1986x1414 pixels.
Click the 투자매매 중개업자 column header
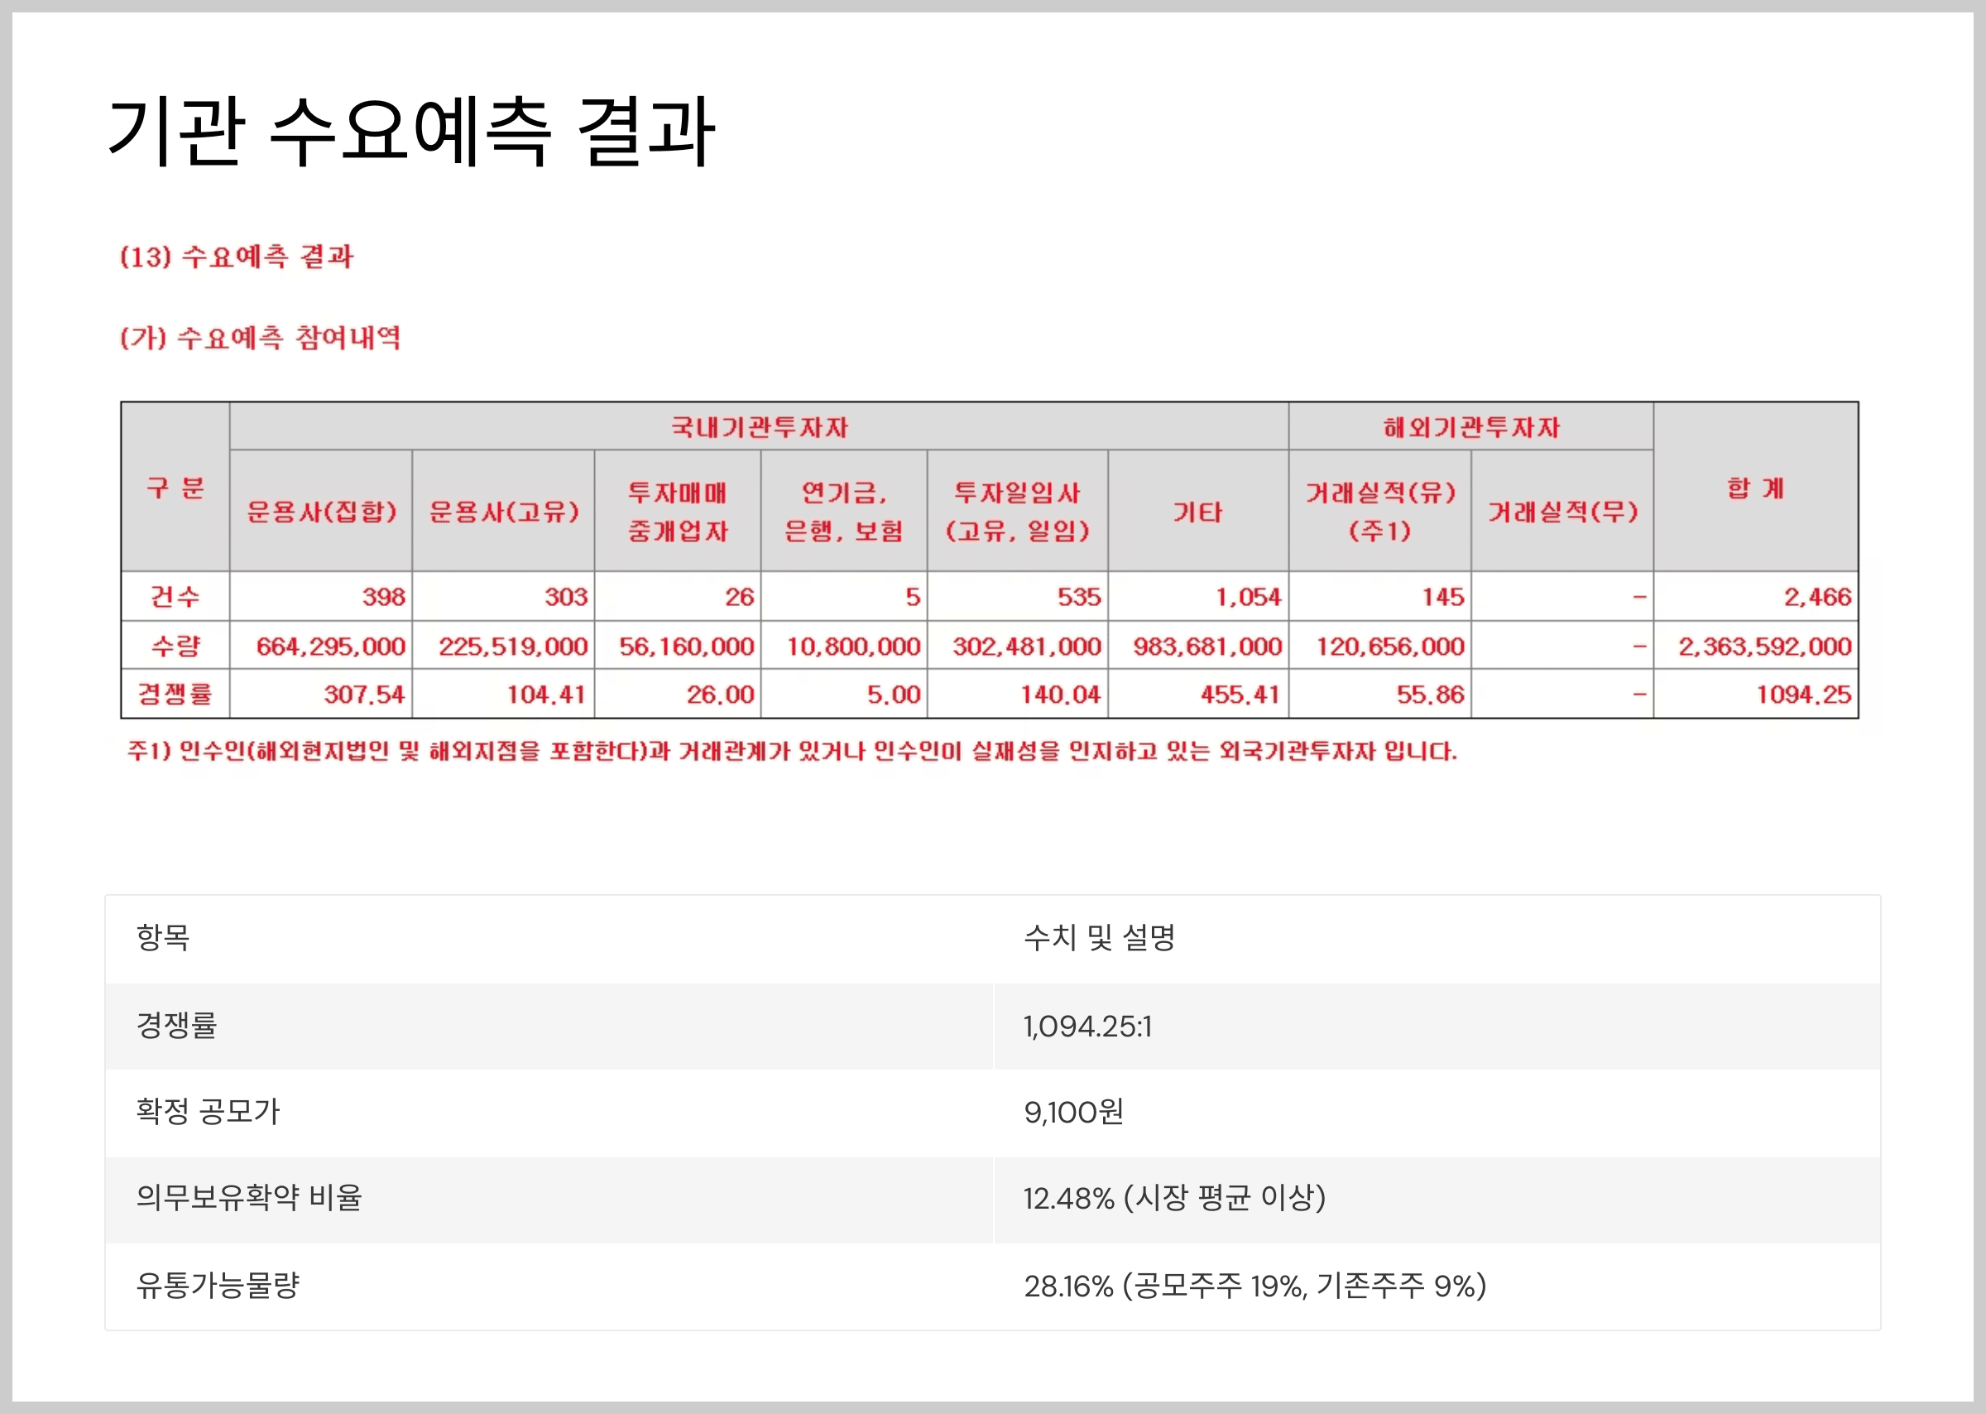point(678,511)
